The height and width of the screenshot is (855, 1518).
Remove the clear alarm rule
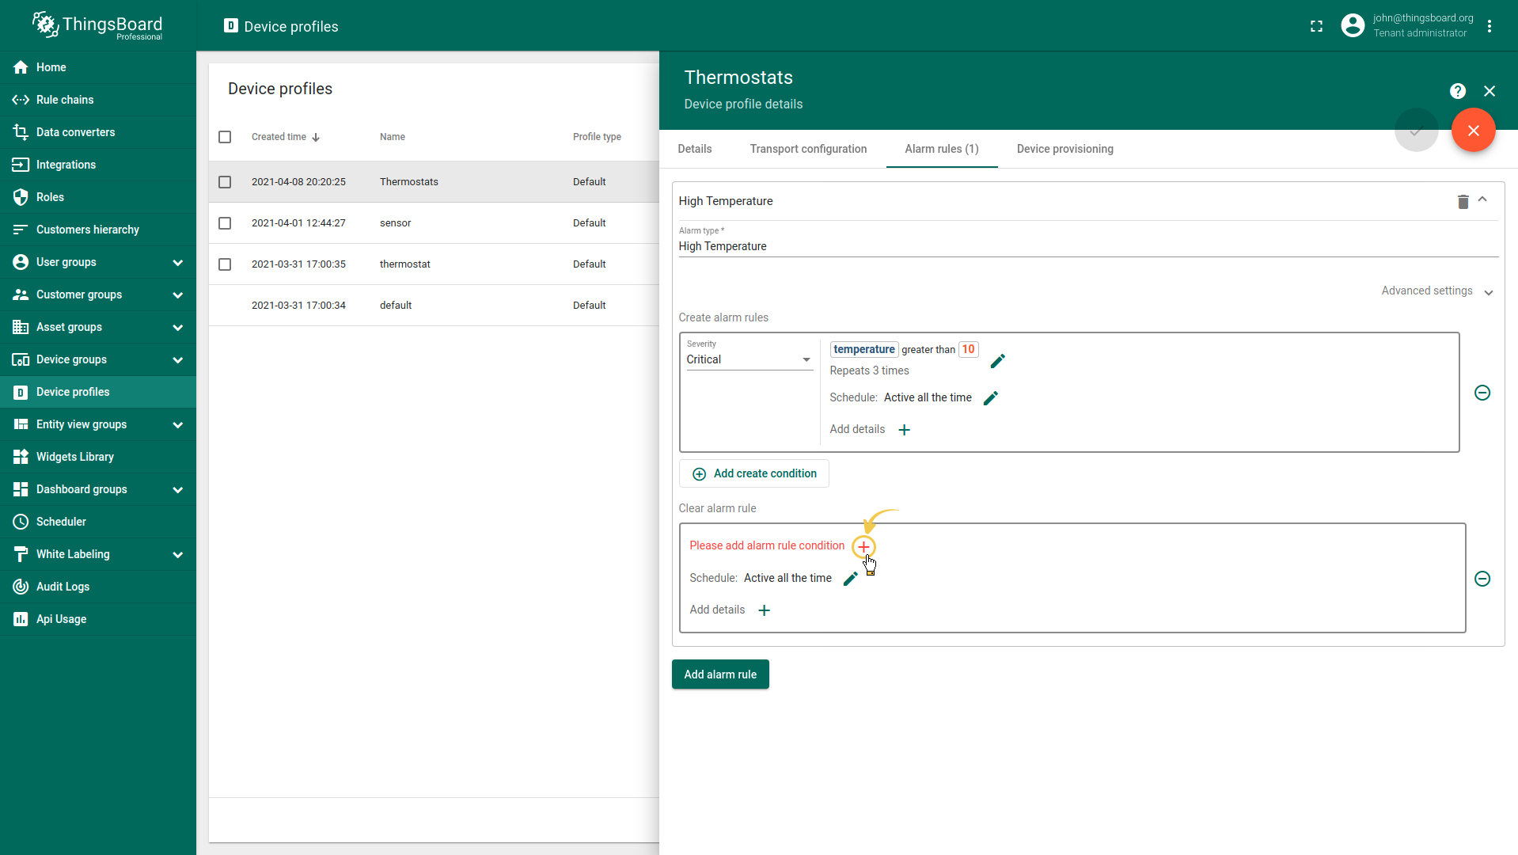(1482, 579)
